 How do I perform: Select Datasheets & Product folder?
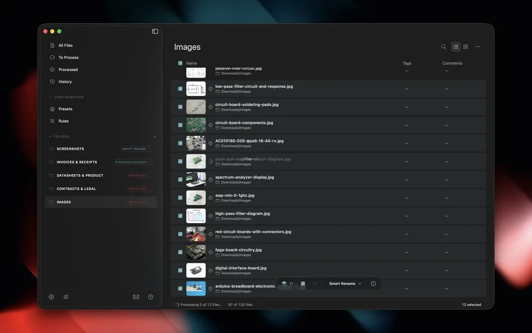pos(80,176)
